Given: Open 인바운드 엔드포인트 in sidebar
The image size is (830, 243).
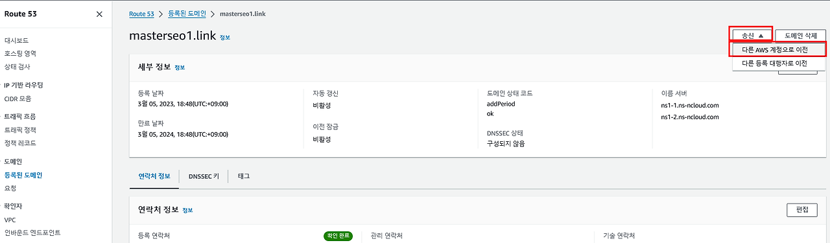Looking at the screenshot, I should [32, 233].
